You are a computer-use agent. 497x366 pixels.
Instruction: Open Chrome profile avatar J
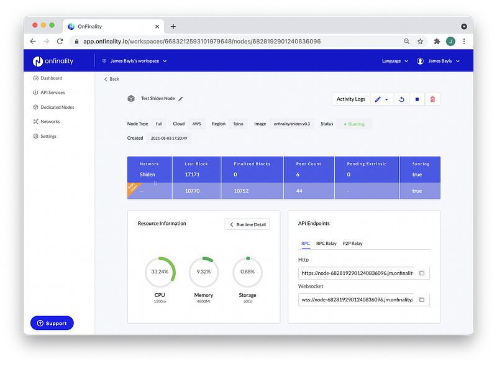pyautogui.click(x=450, y=41)
